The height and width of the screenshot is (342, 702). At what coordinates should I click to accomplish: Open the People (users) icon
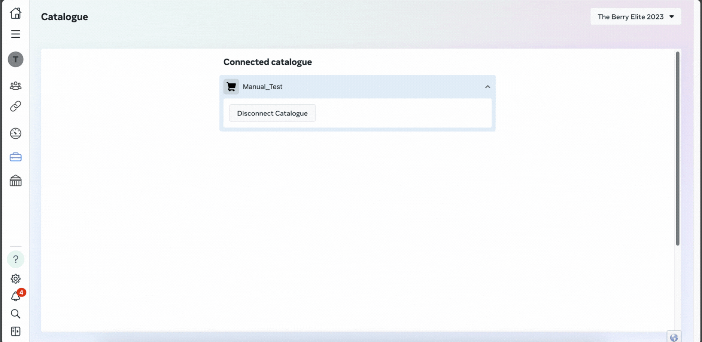[15, 86]
